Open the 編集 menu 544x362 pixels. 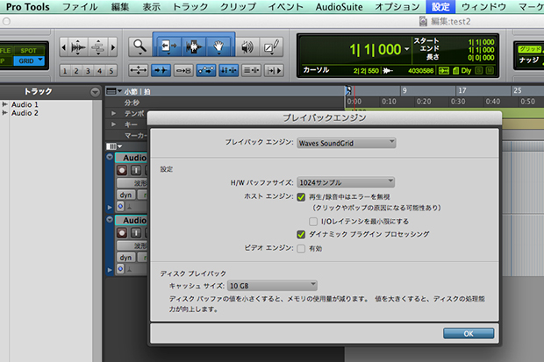120,7
